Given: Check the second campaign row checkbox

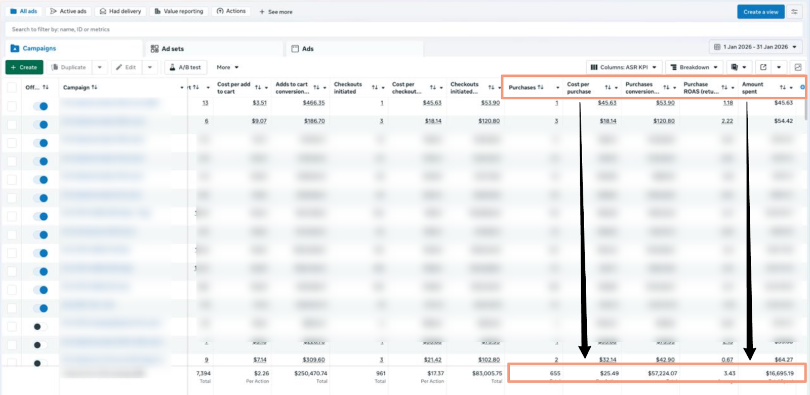Looking at the screenshot, I should pos(12,125).
